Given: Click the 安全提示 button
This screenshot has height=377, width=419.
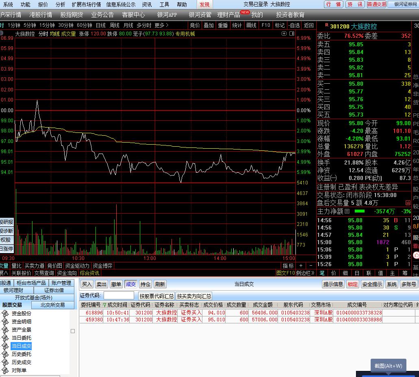Looking at the screenshot, I should 372,284.
